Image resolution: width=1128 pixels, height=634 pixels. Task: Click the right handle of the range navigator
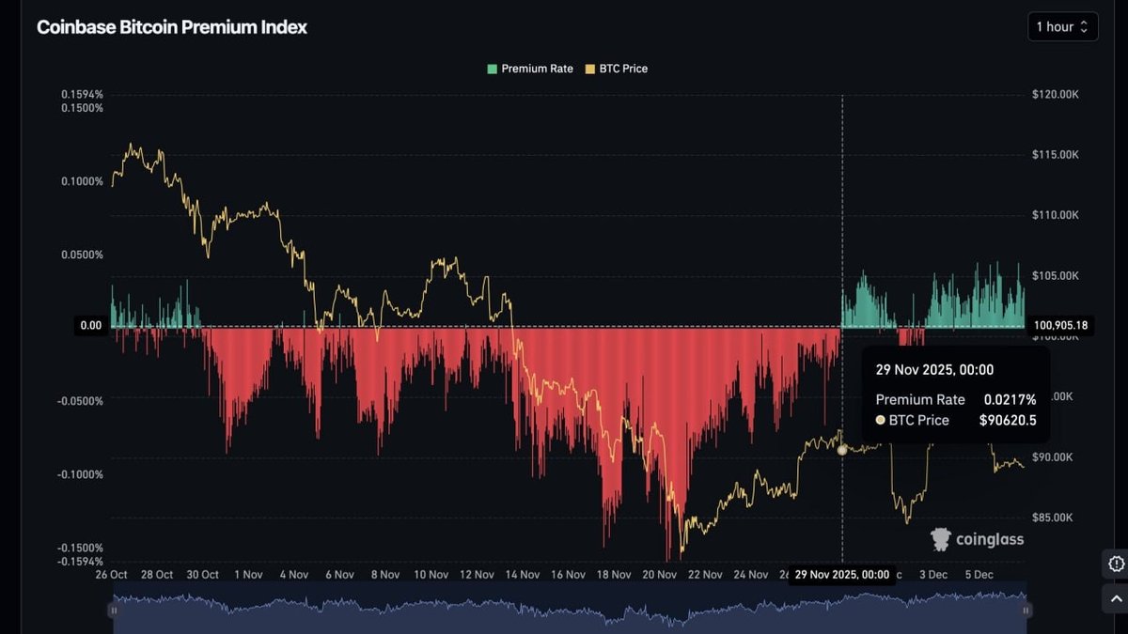pyautogui.click(x=1024, y=610)
